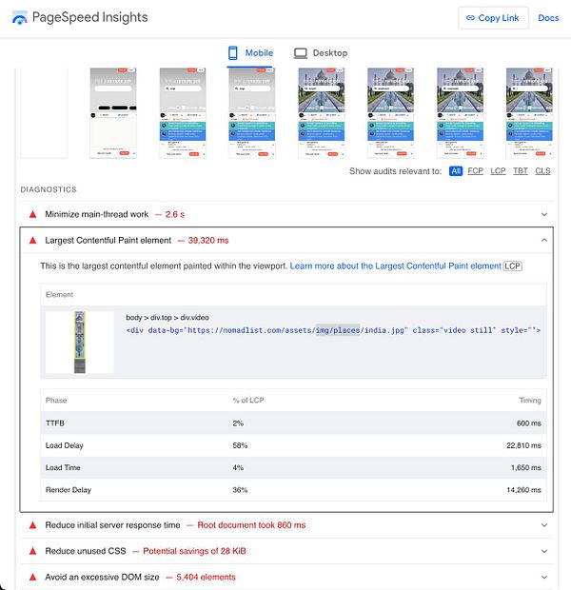
Task: Filter audits by TBT
Action: [x=521, y=171]
